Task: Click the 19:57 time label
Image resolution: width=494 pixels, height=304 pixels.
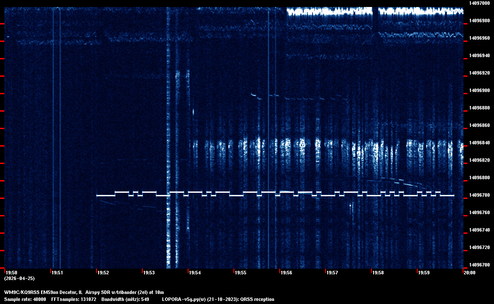Action: pos(333,273)
